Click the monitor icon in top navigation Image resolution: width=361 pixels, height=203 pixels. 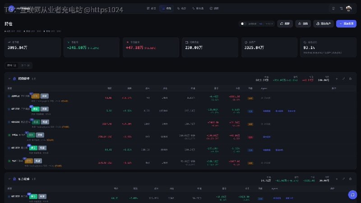coord(333,8)
